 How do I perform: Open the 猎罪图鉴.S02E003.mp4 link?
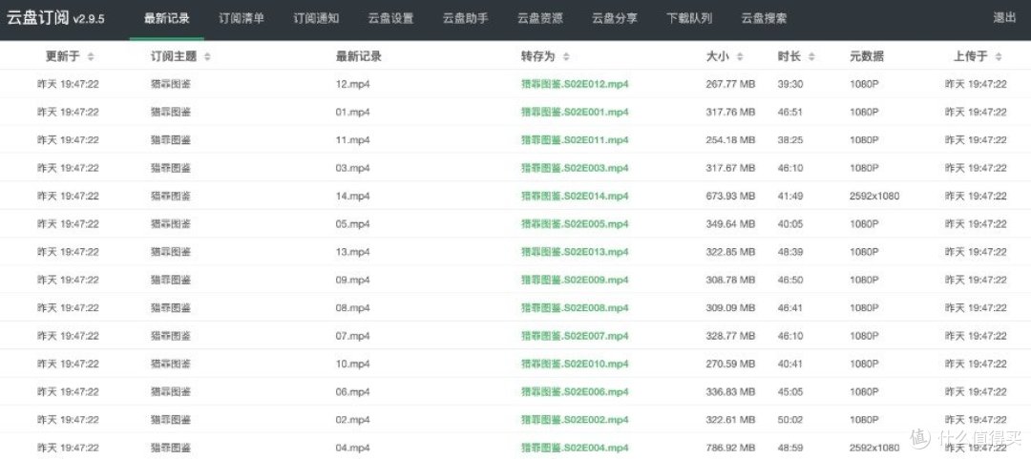tap(575, 168)
